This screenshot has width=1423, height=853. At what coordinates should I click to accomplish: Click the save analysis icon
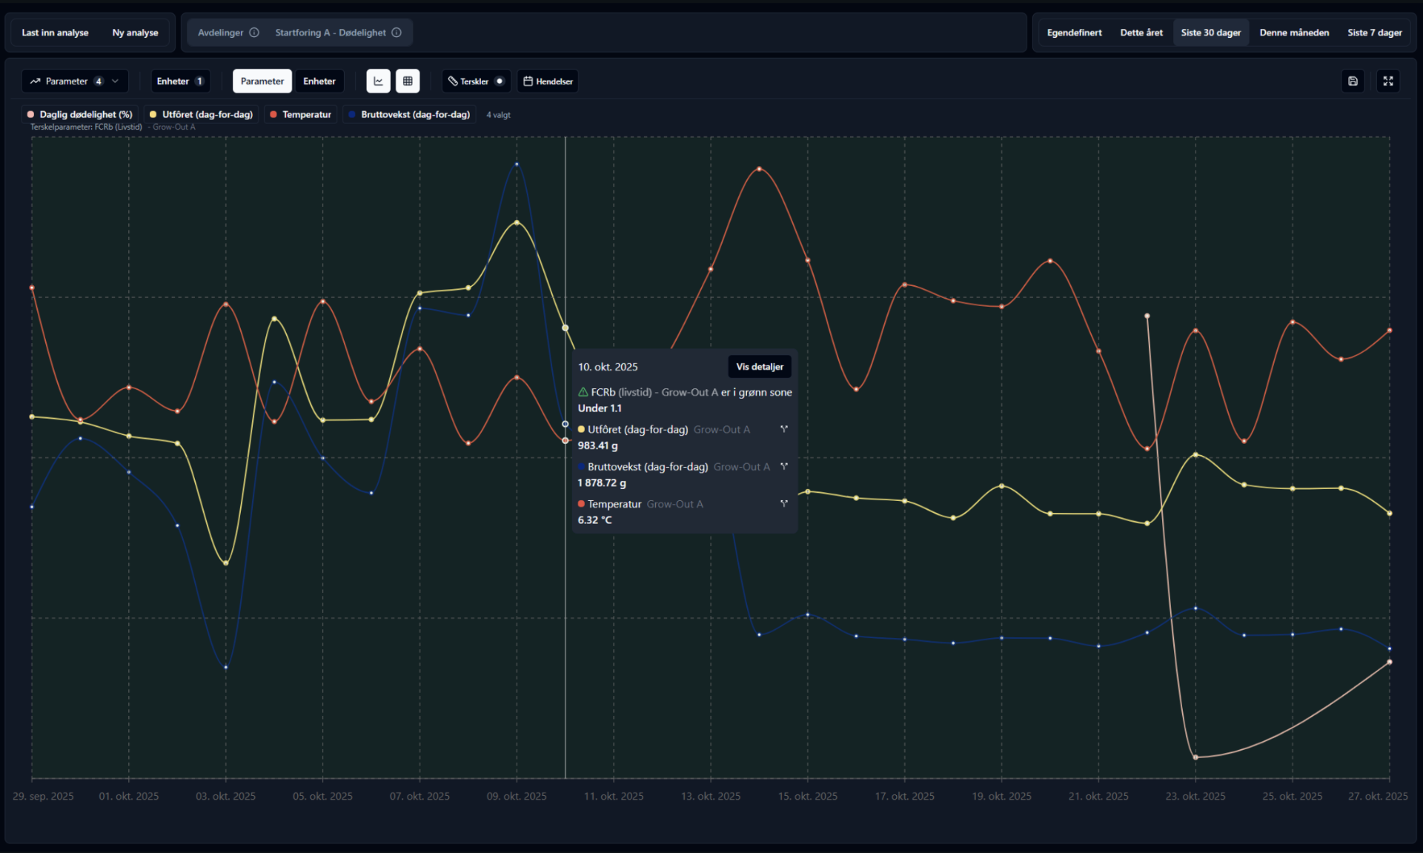(x=1353, y=82)
